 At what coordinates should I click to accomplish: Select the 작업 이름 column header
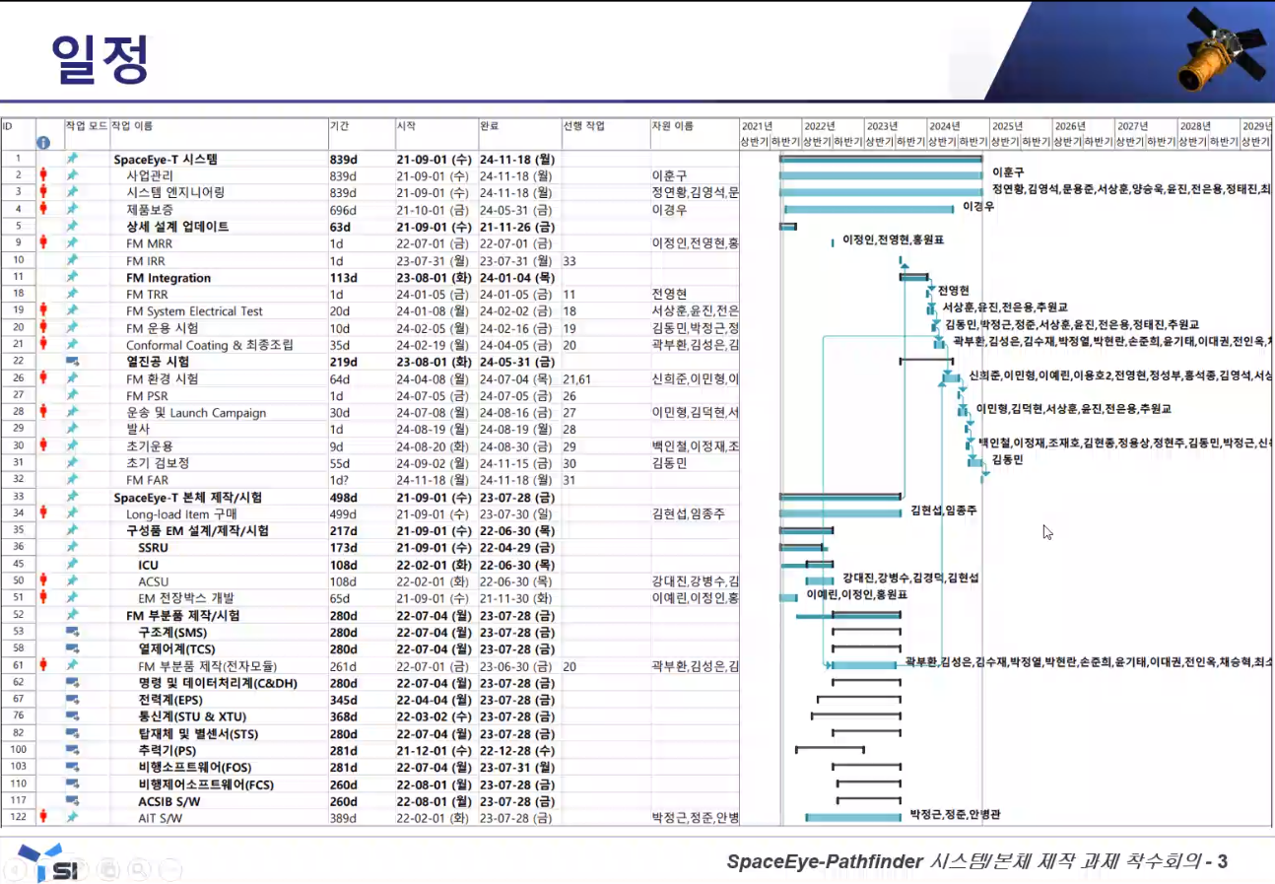[x=133, y=126]
